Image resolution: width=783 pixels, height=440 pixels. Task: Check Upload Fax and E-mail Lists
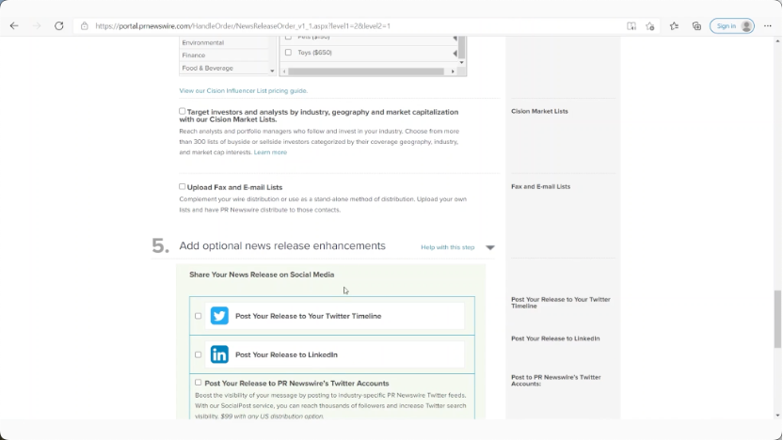(183, 186)
